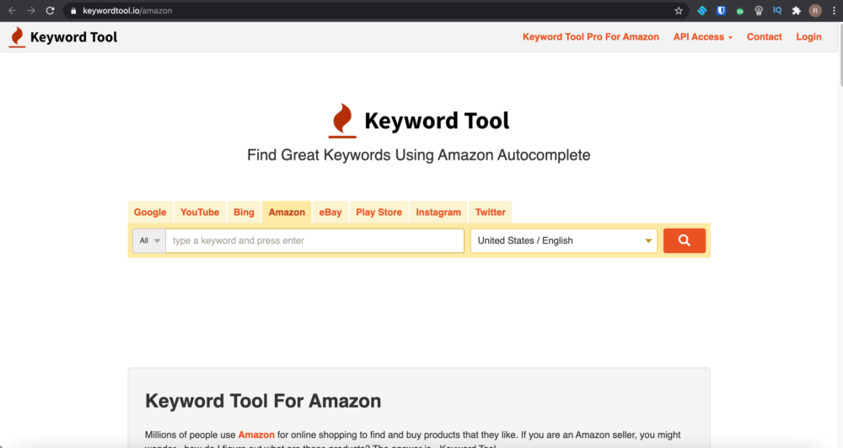This screenshot has width=843, height=448.
Task: Click the browser forward arrow
Action: click(x=31, y=11)
